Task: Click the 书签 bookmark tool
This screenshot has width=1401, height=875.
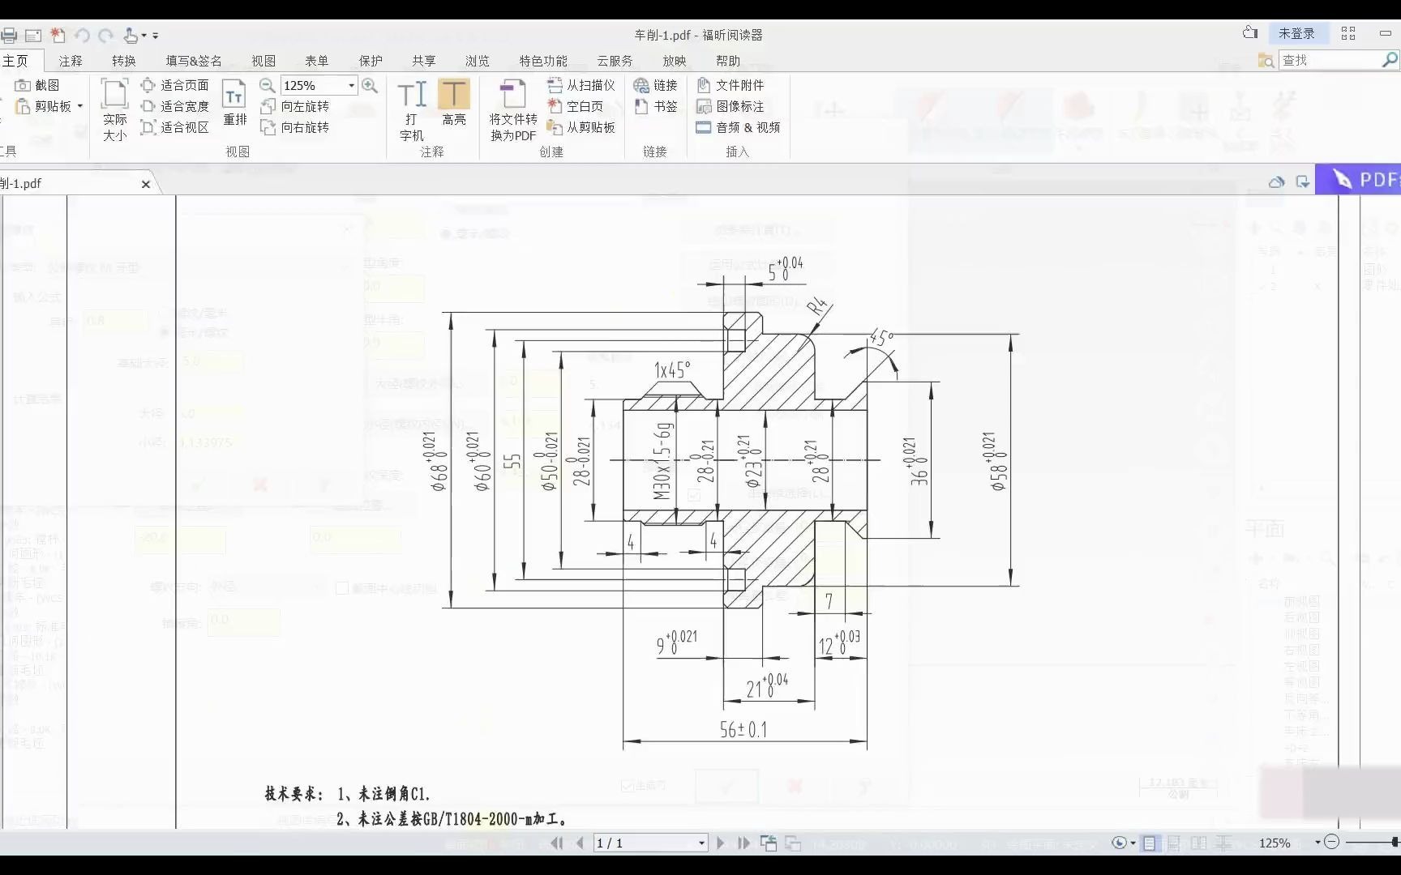Action: click(655, 106)
